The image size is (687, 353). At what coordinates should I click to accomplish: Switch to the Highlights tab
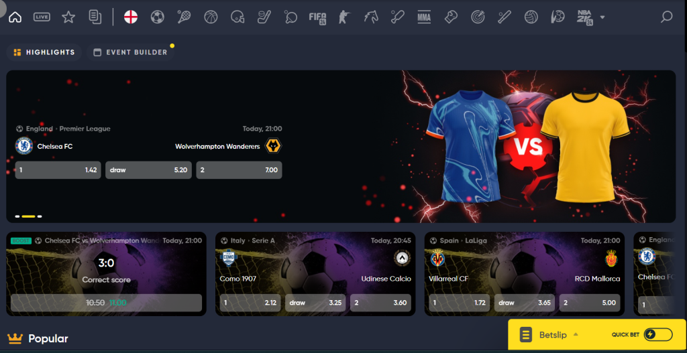tap(44, 52)
